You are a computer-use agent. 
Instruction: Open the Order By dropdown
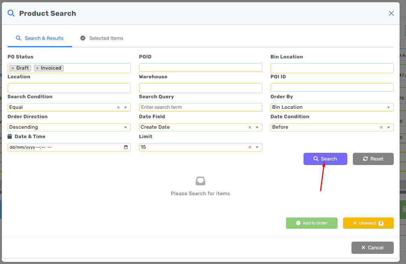point(389,107)
